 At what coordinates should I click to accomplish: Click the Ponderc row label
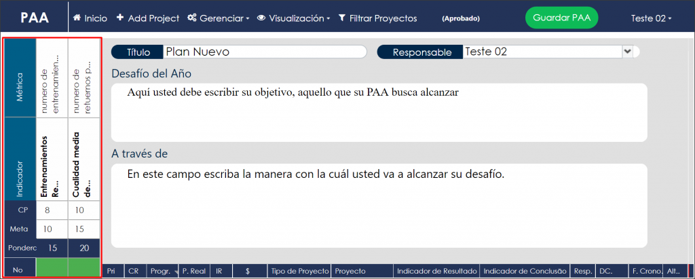click(20, 248)
